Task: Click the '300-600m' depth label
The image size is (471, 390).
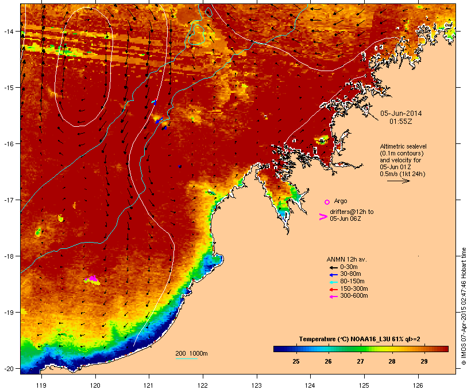Action: coord(354,296)
